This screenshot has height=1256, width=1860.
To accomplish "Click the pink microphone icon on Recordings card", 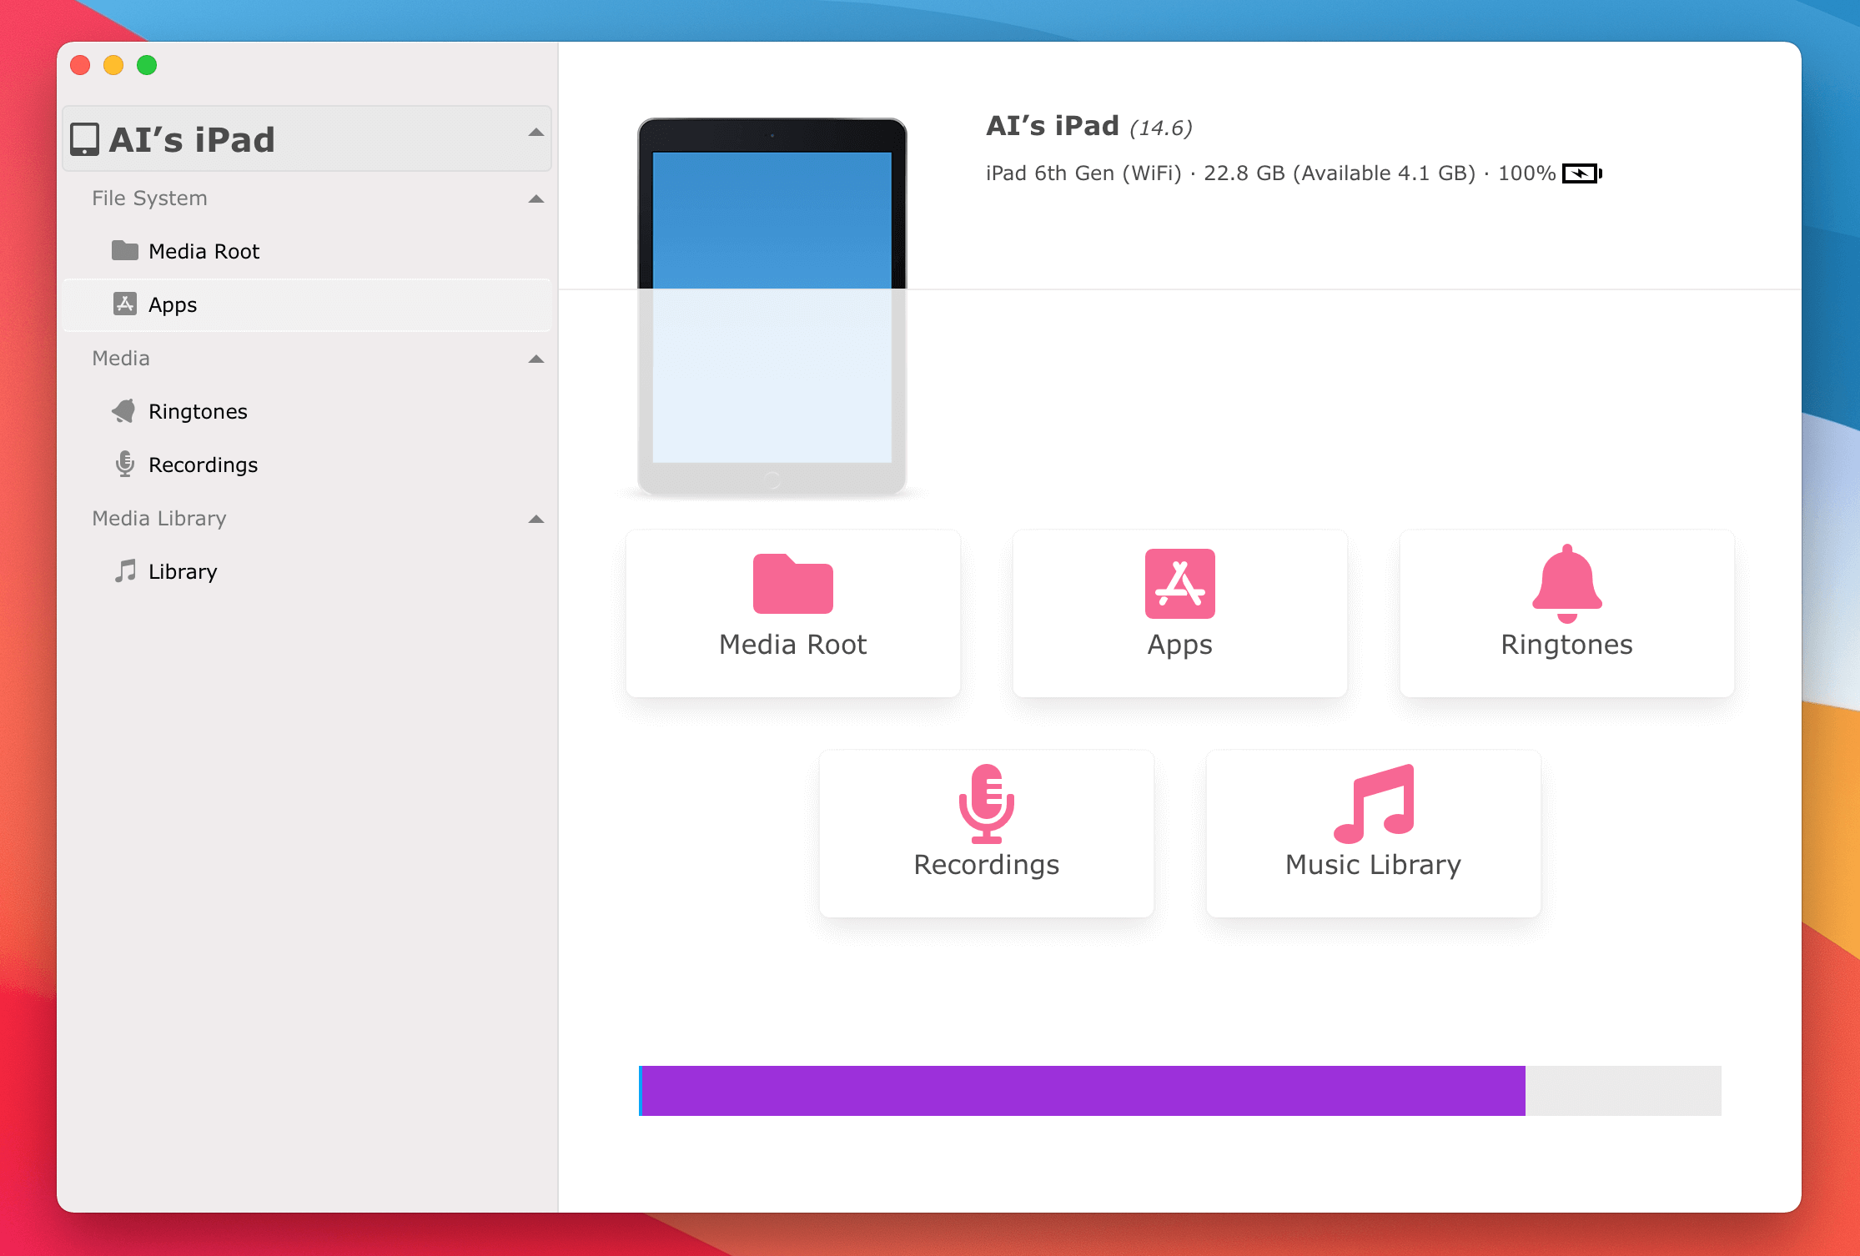I will [x=987, y=804].
